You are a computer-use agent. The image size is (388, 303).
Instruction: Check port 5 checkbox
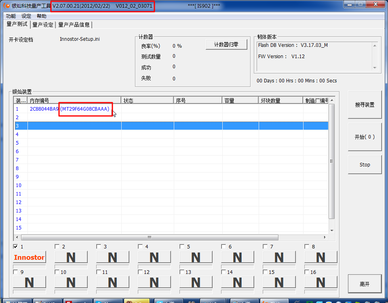(182, 246)
